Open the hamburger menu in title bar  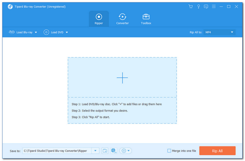coord(213,6)
